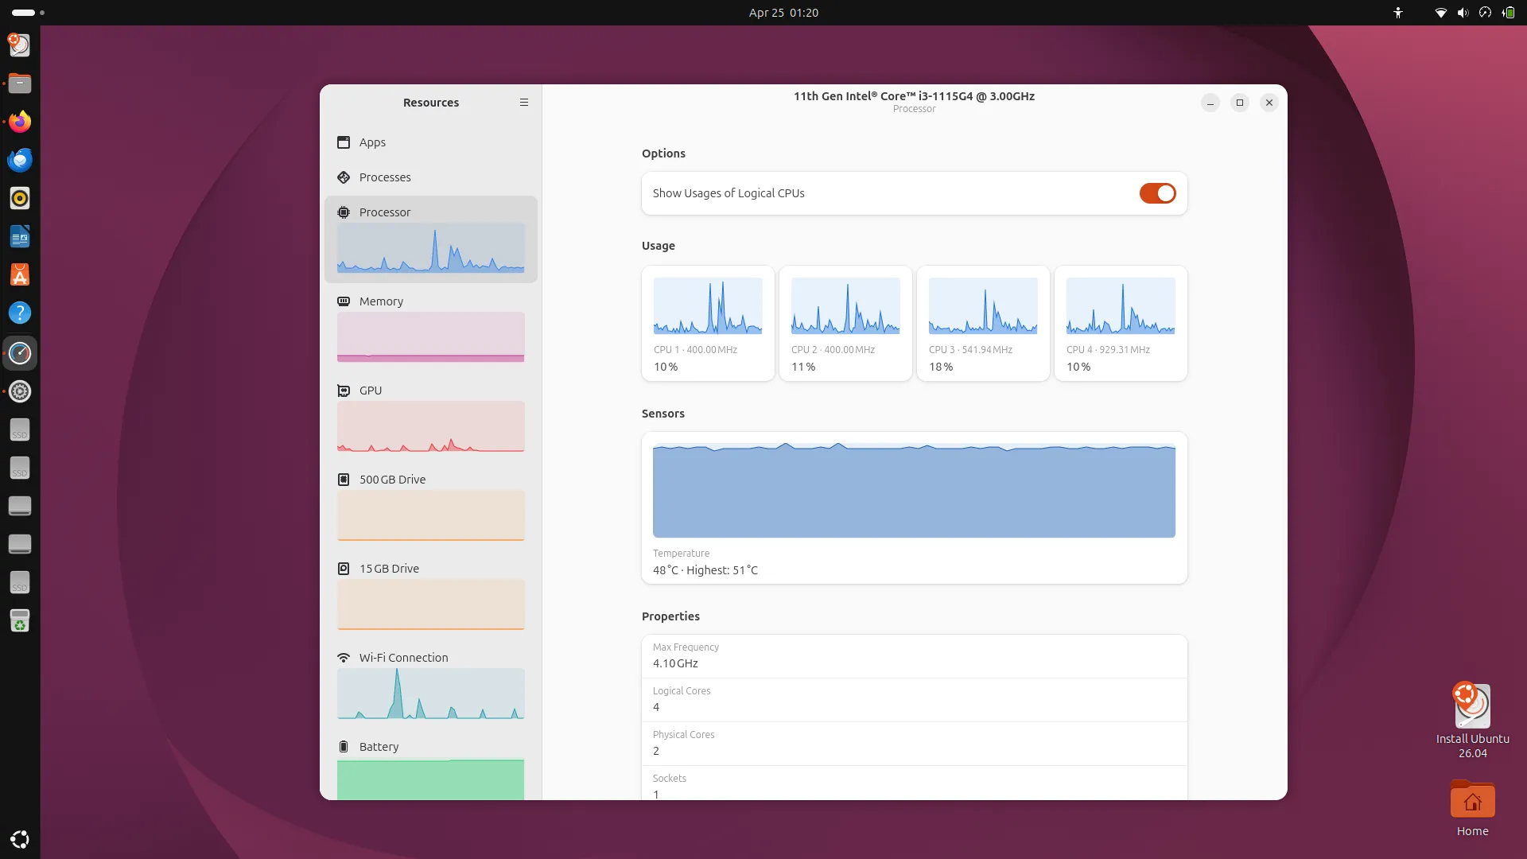Open Thunderbird mail from the dock
This screenshot has width=1527, height=859.
[20, 159]
